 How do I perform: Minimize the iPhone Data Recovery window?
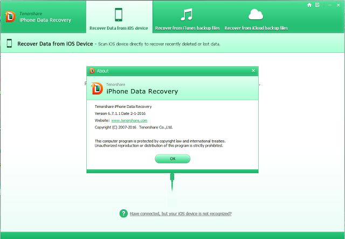(328, 5)
